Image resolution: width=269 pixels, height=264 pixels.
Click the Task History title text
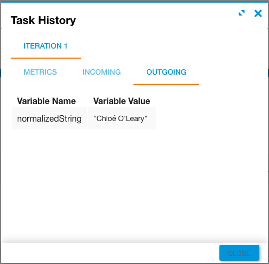[43, 20]
